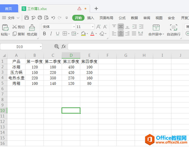Image resolution: width=189 pixels, height=147 pixels.
Task: Click the Print icon in quick toolbar
Action: (40, 18)
